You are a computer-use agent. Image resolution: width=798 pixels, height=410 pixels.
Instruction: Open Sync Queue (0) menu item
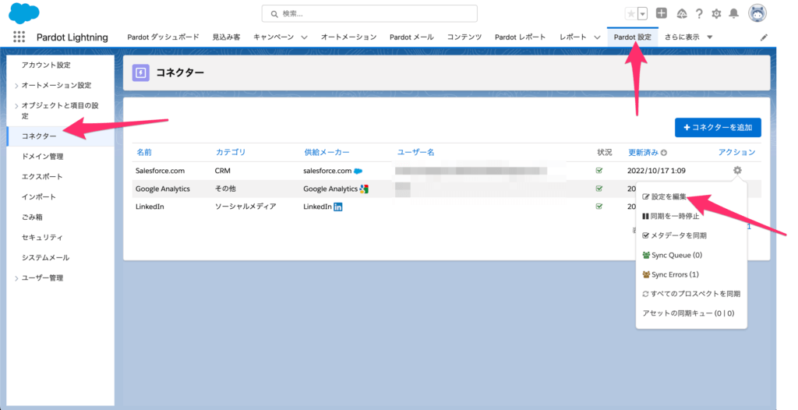(672, 255)
